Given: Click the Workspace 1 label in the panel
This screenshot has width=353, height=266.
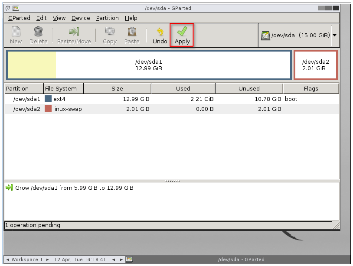Looking at the screenshot, I should (27, 260).
